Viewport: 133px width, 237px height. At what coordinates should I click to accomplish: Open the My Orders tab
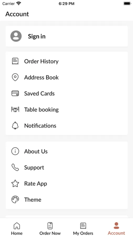(83, 229)
